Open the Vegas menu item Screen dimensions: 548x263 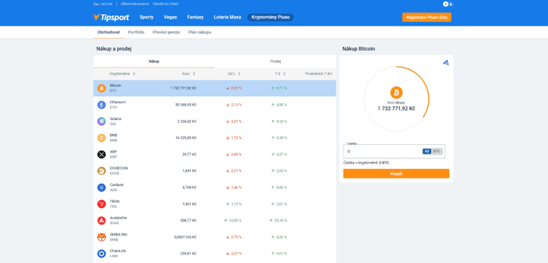(170, 17)
